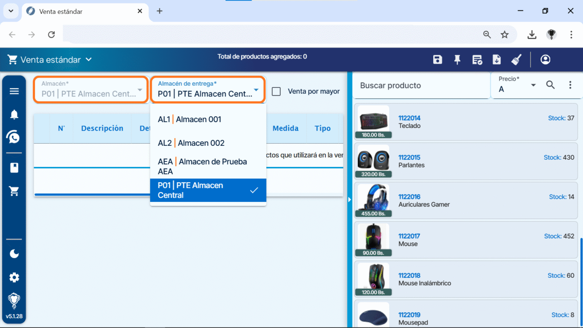Click product code link 1122014
The height and width of the screenshot is (328, 583).
[x=409, y=118]
